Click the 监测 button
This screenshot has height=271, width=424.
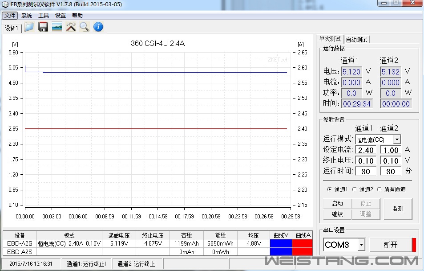(x=398, y=209)
